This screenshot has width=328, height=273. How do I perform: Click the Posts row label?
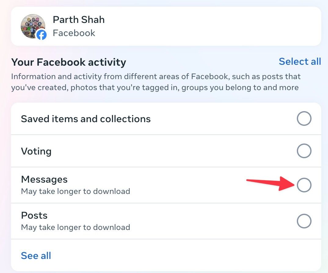point(34,215)
